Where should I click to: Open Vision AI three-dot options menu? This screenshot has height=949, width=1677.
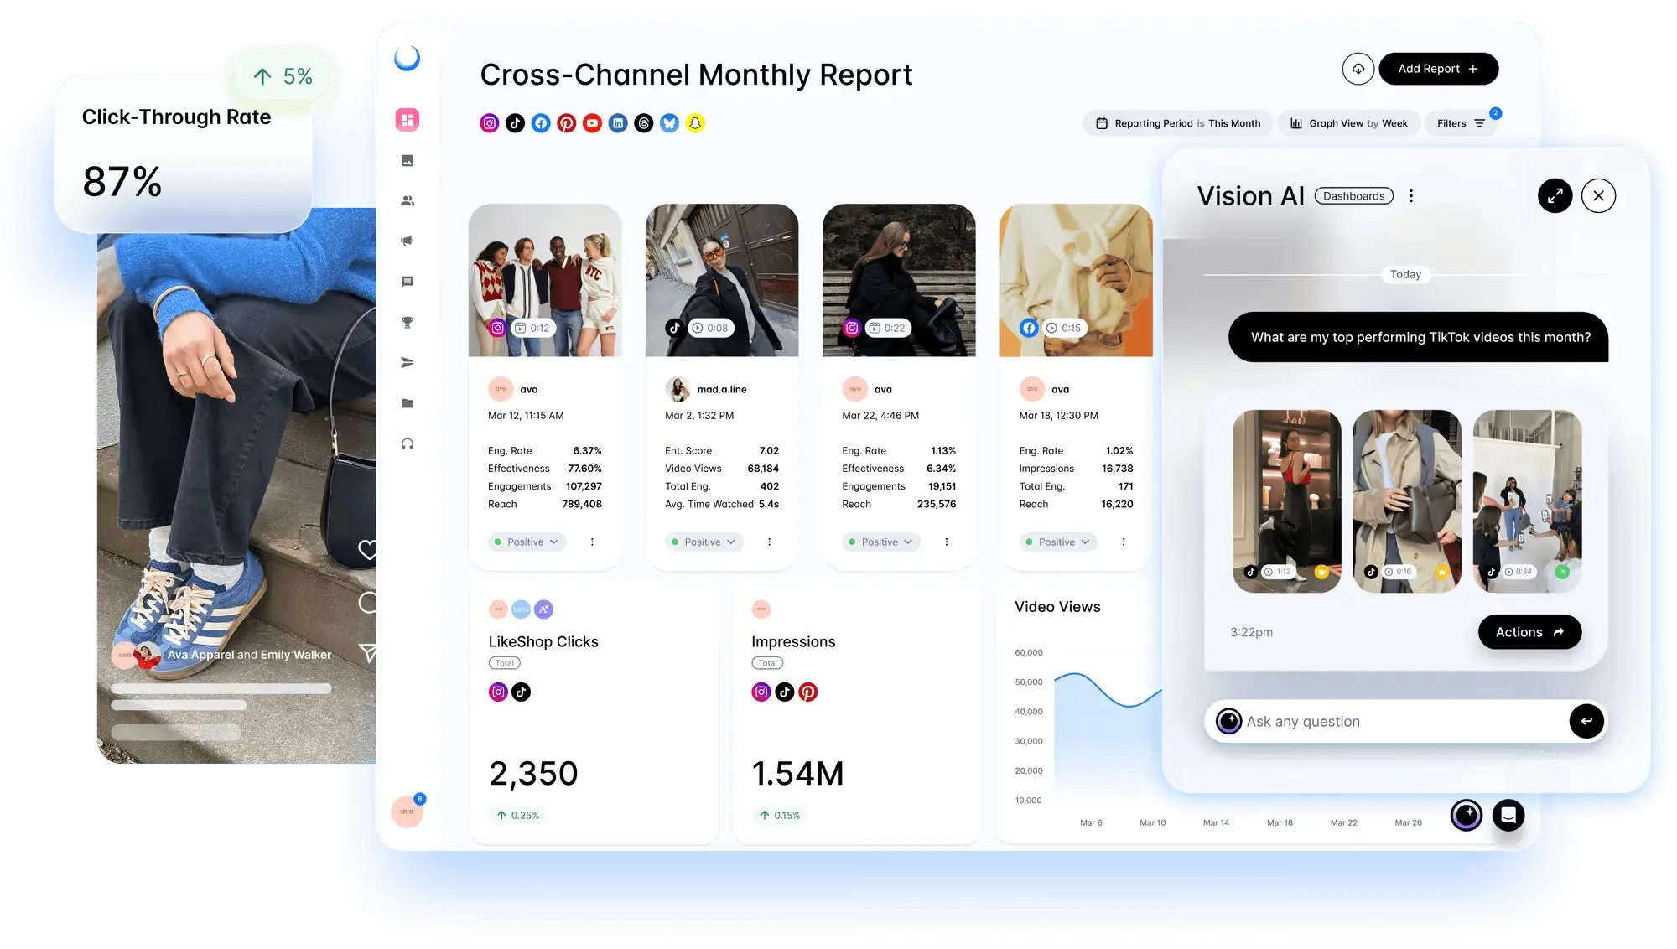(x=1411, y=195)
